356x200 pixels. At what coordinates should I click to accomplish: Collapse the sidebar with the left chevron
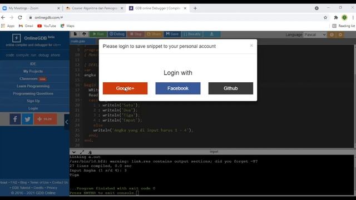tap(67, 122)
